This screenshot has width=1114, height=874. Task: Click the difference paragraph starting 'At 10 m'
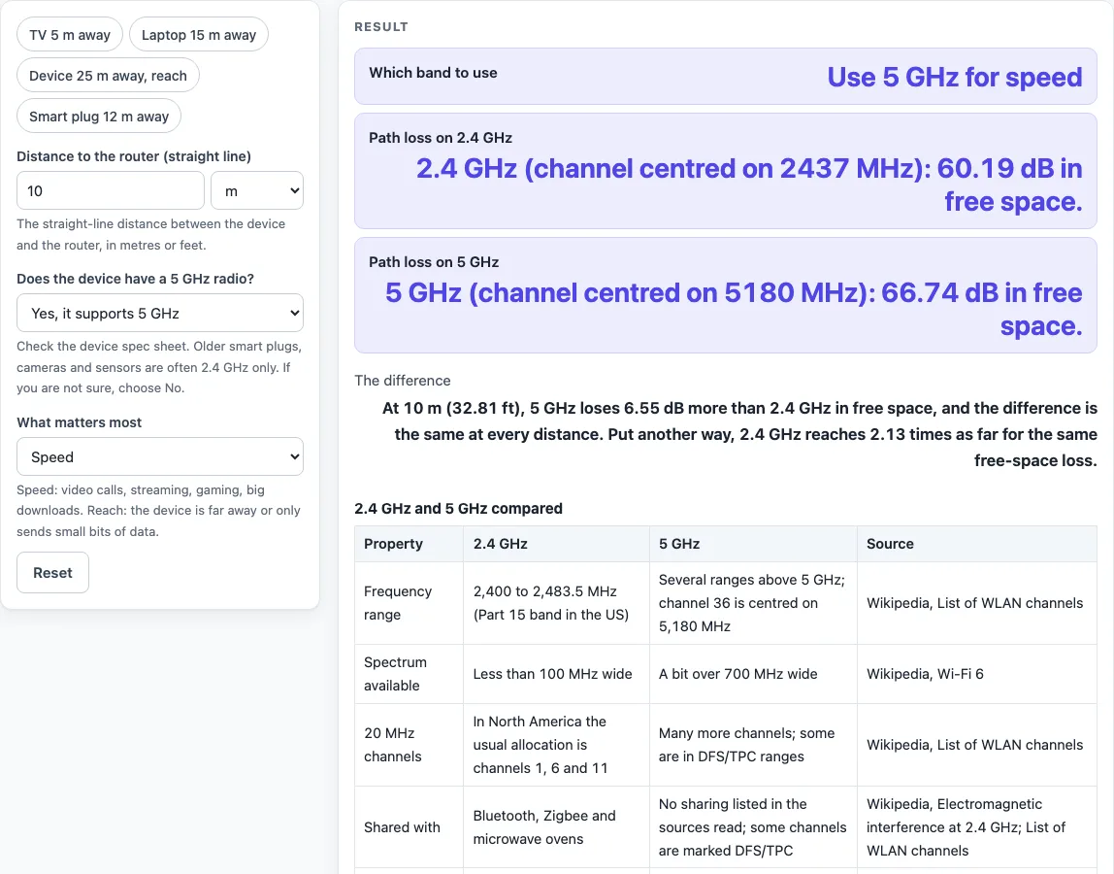(x=739, y=434)
